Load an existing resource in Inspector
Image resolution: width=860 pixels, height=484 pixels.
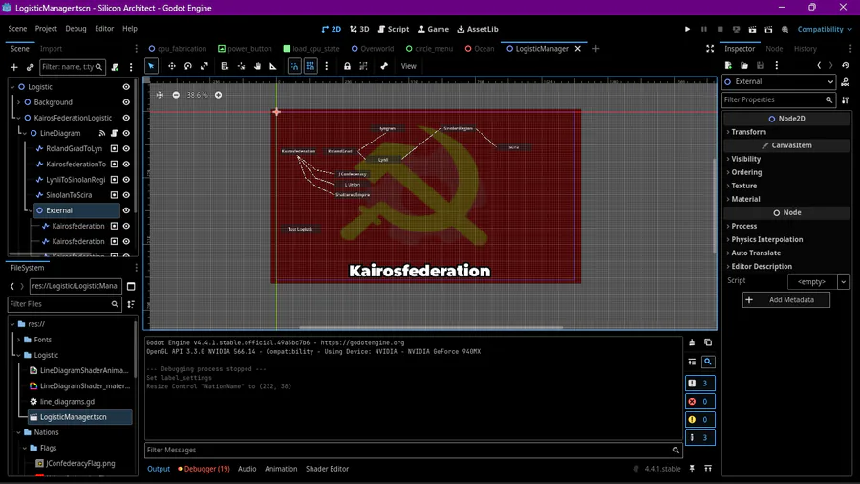pos(744,65)
